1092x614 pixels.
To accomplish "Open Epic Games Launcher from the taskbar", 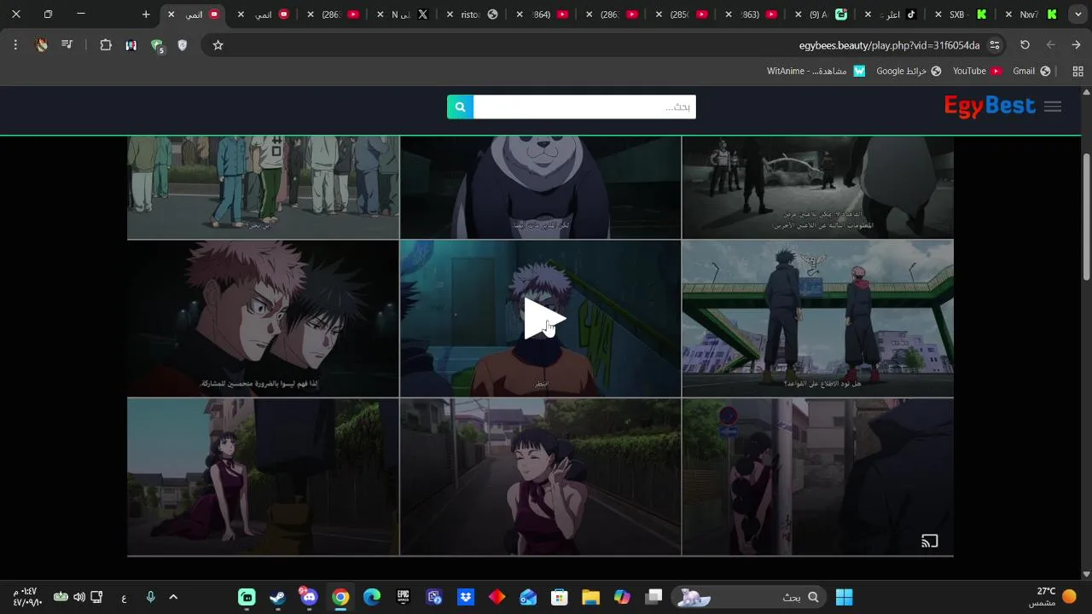I will (404, 597).
